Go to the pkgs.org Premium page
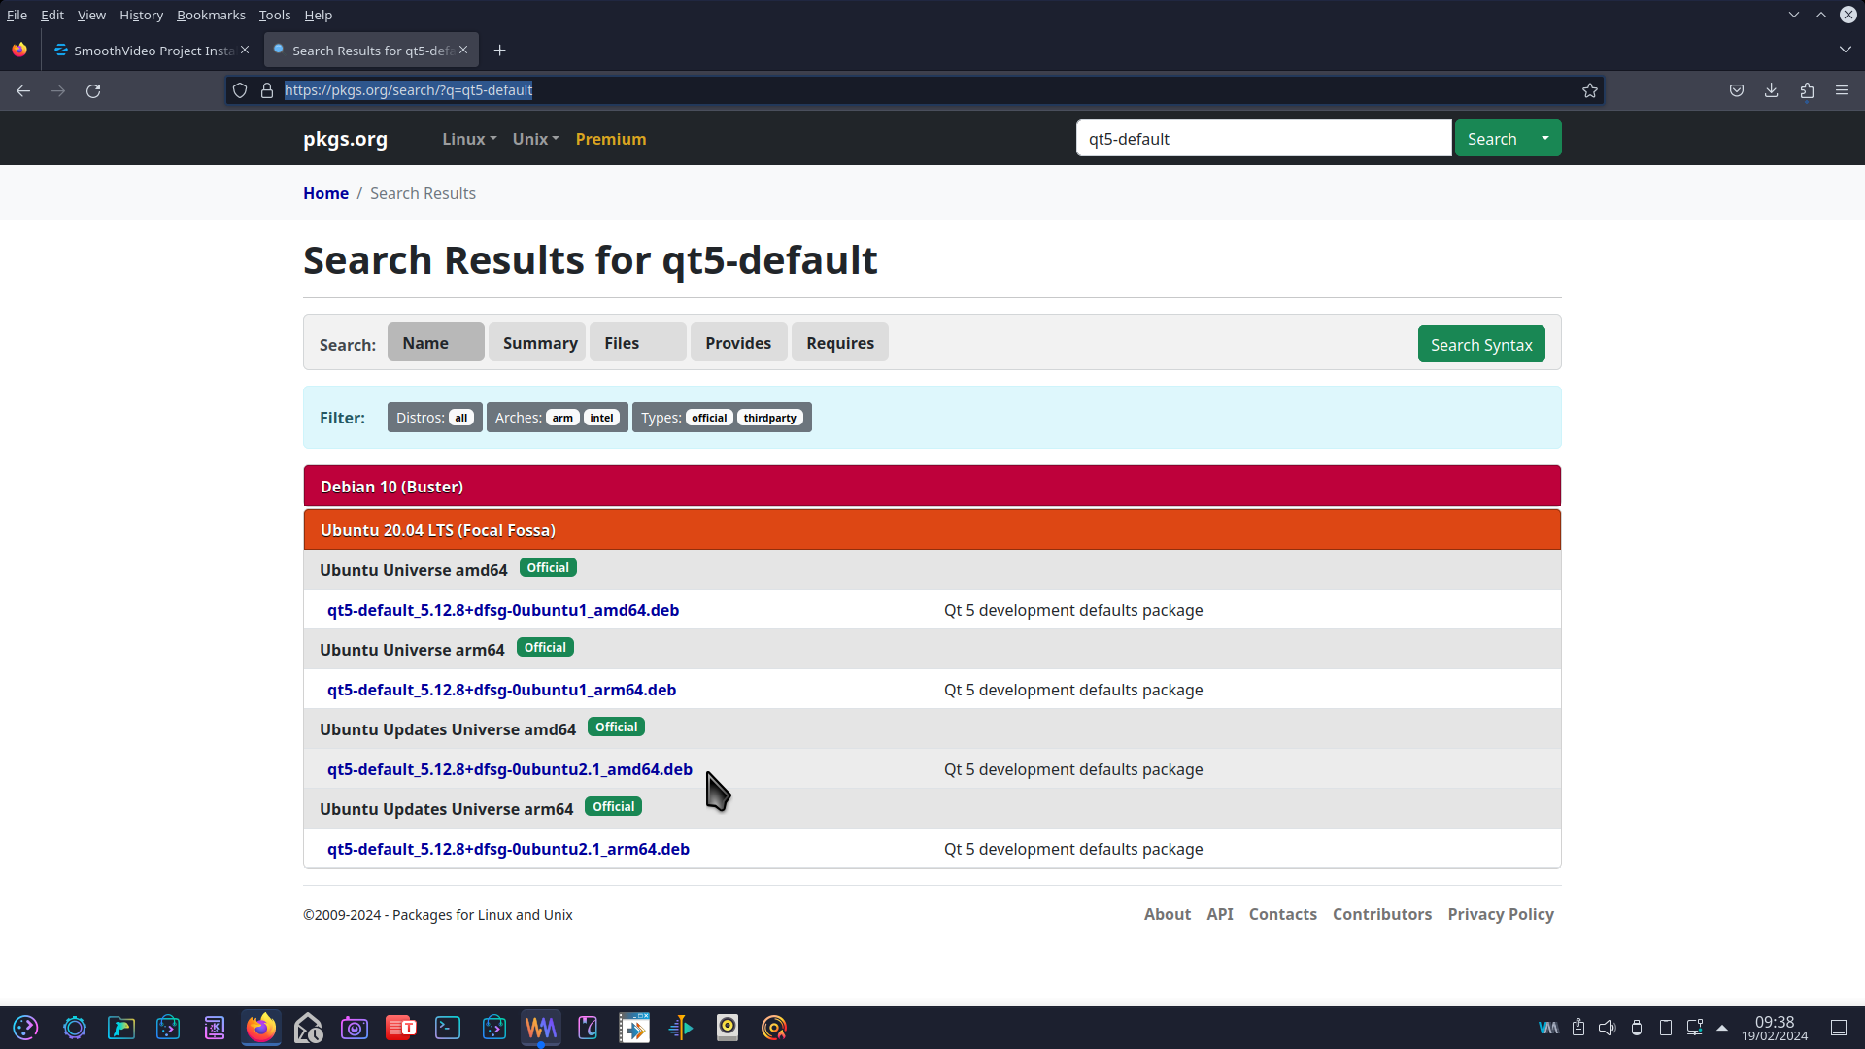The image size is (1865, 1049). 611,139
